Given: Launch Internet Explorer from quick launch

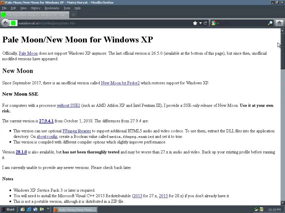Looking at the screenshot, I should 29,209.
